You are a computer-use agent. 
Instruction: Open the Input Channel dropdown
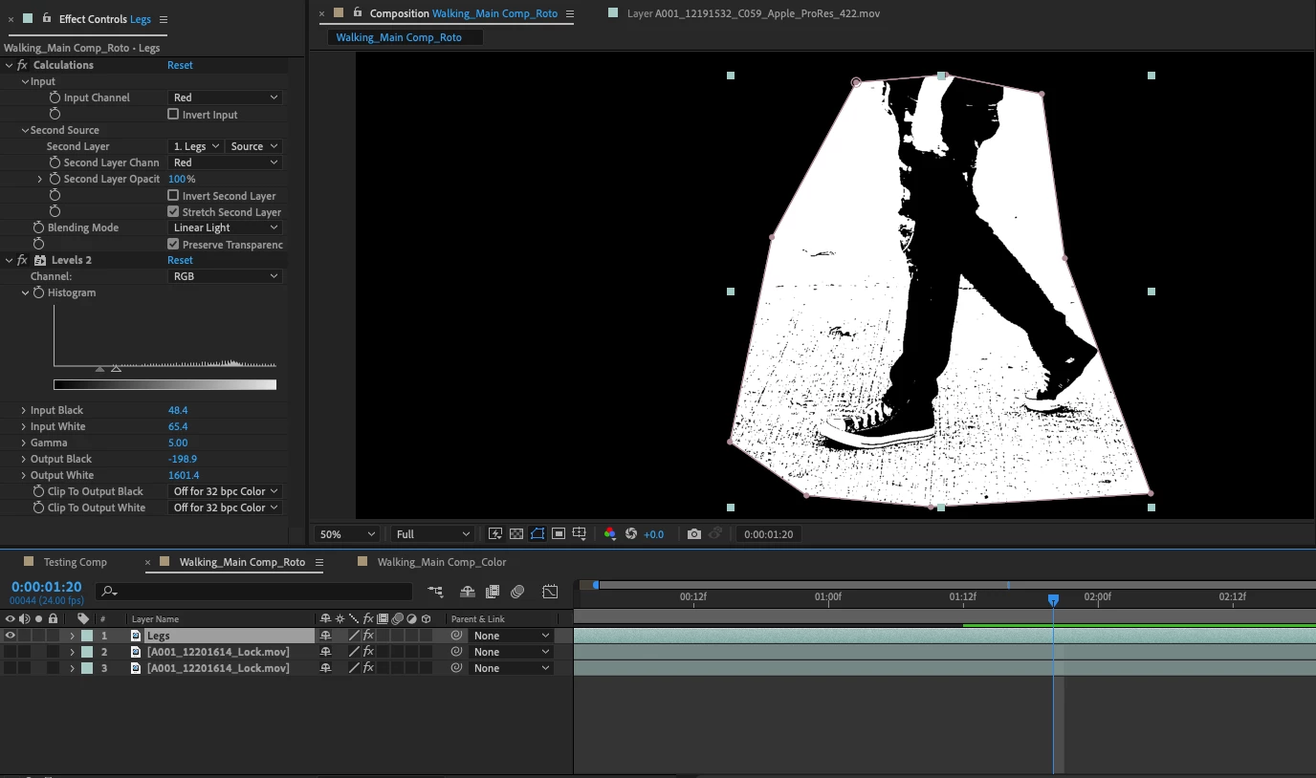(x=225, y=97)
